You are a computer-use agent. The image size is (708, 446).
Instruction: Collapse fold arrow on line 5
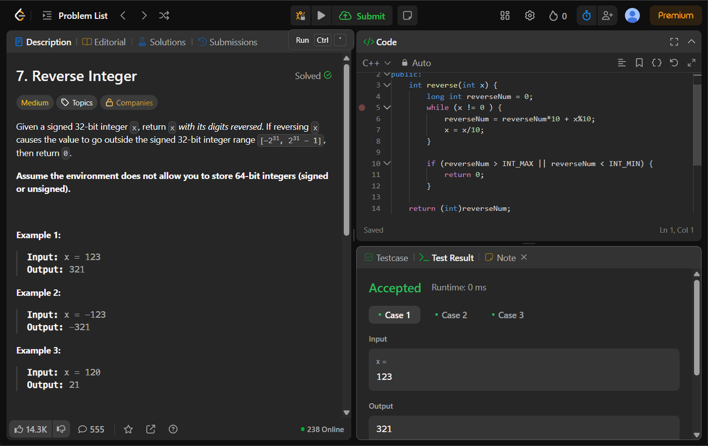pyautogui.click(x=387, y=108)
